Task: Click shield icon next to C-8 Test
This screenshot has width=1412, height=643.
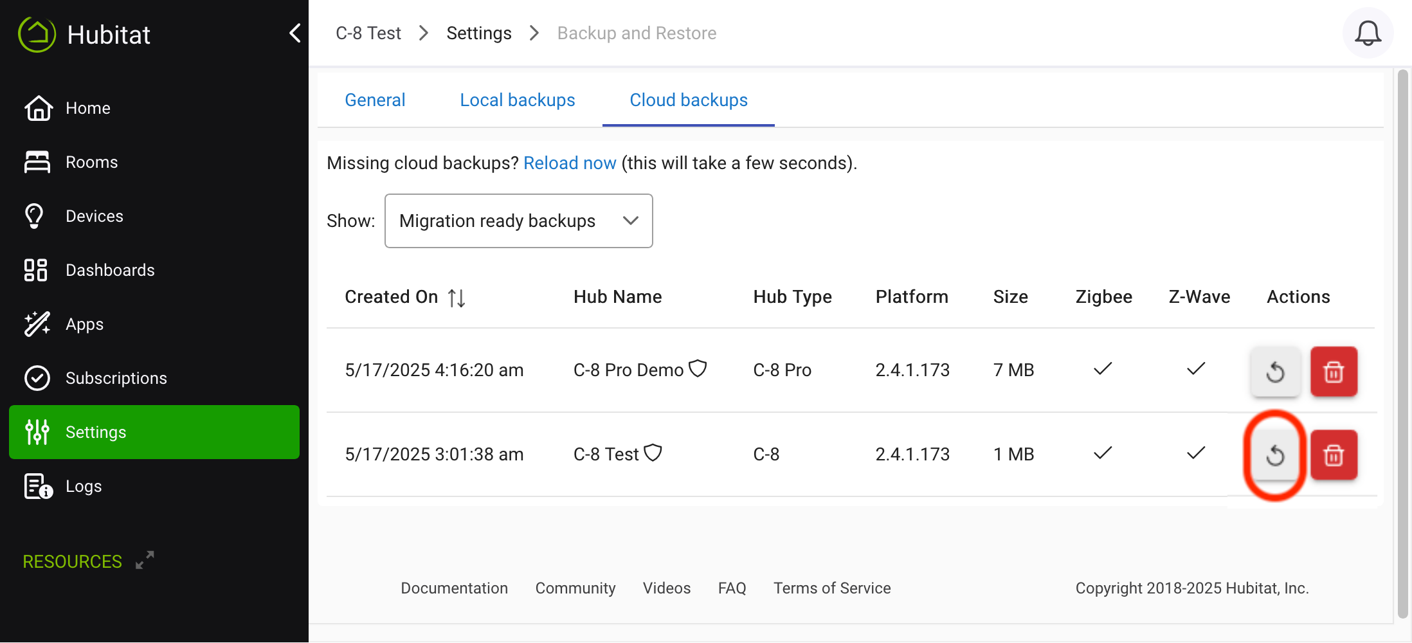Action: [x=653, y=453]
